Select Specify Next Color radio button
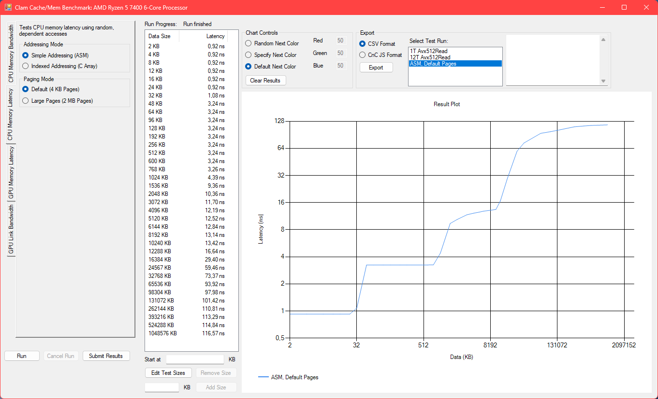The width and height of the screenshot is (658, 399). pyautogui.click(x=249, y=55)
